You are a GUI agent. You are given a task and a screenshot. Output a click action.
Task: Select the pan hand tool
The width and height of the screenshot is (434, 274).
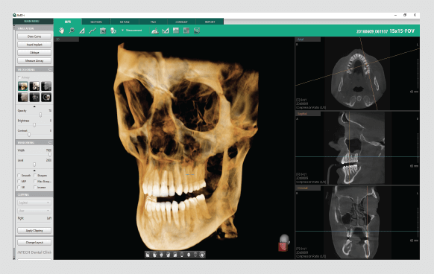click(61, 31)
